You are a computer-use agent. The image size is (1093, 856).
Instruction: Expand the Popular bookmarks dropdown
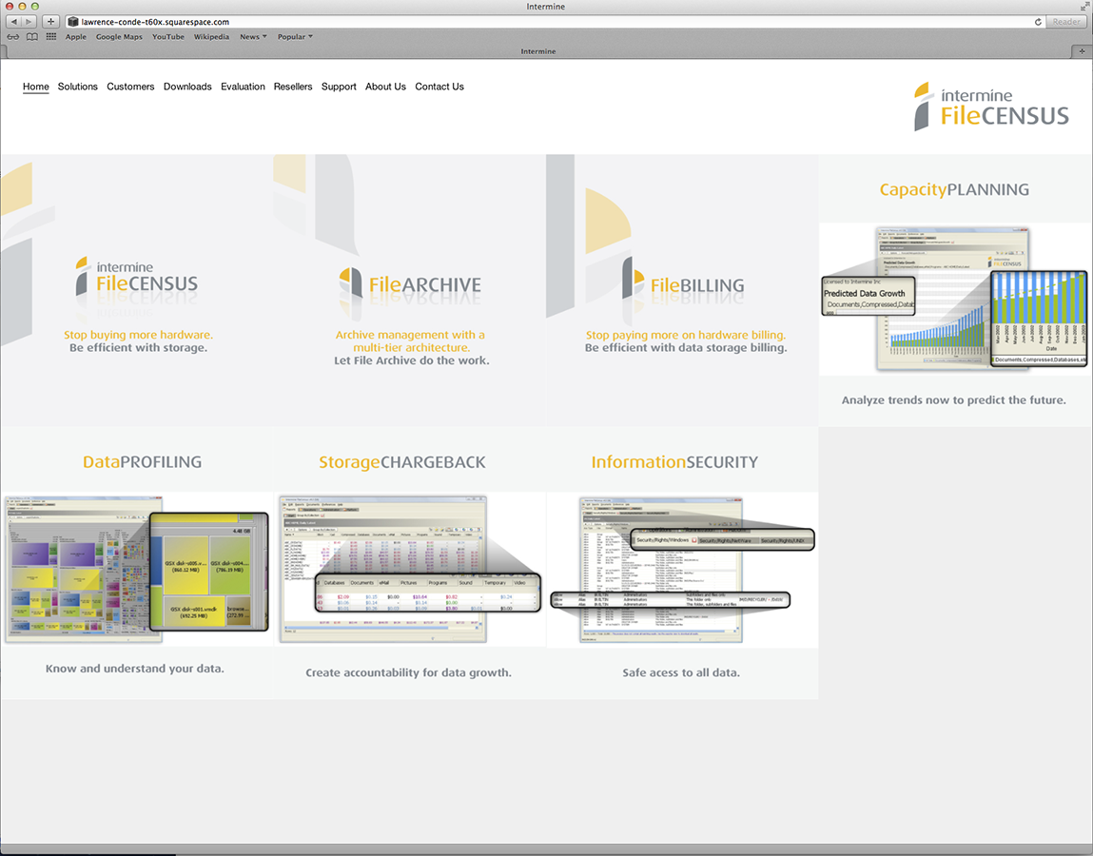(295, 37)
